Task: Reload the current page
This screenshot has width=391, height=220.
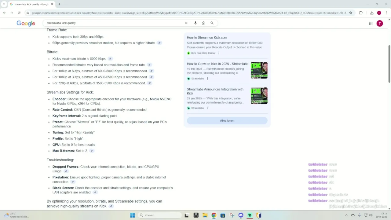Action: click(19, 13)
